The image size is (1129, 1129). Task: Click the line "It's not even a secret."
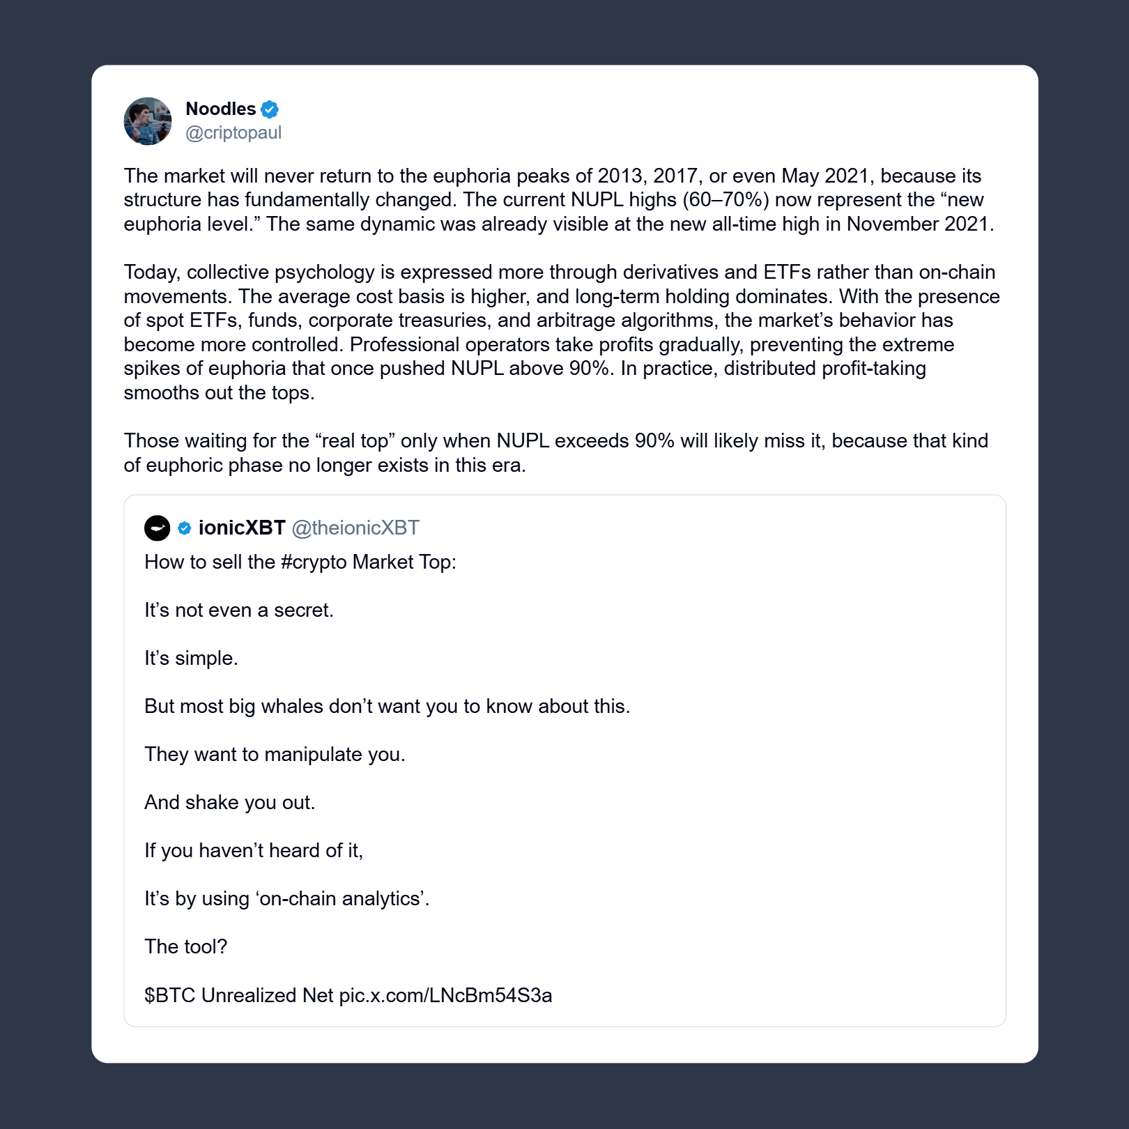(239, 610)
